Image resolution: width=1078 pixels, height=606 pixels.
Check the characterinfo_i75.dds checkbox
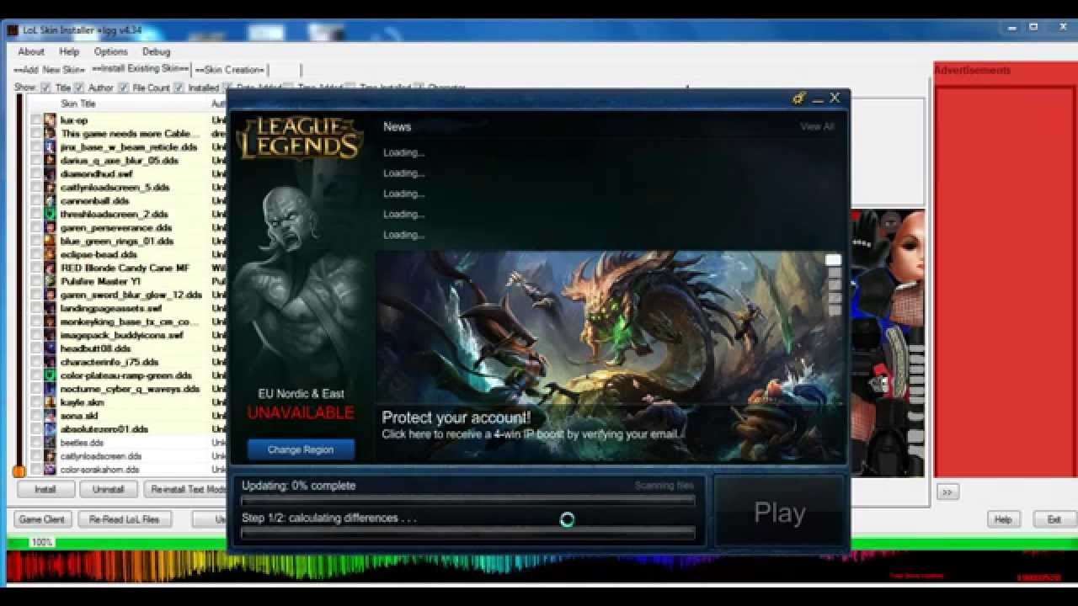click(x=35, y=362)
